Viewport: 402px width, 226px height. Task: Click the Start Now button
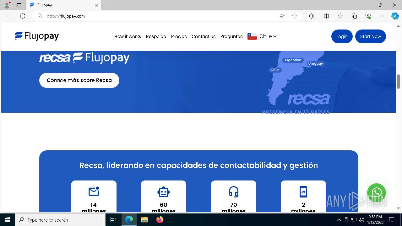pyautogui.click(x=371, y=36)
